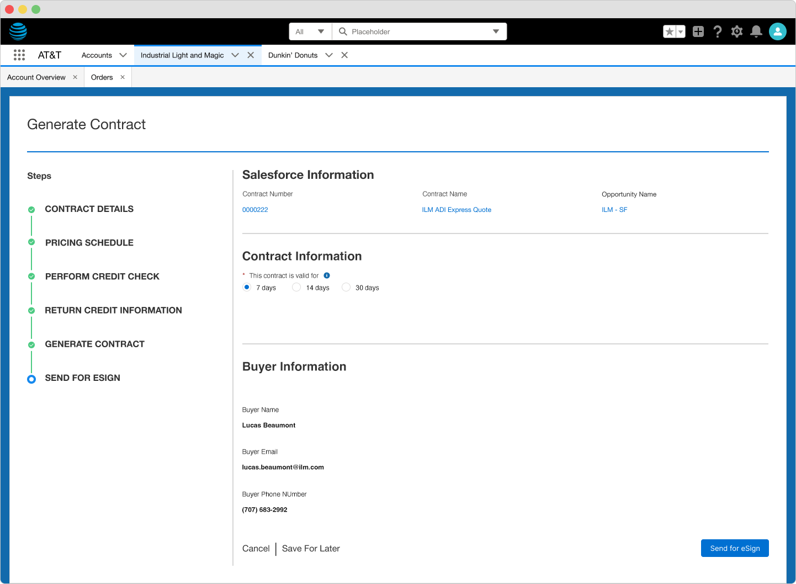Image resolution: width=796 pixels, height=584 pixels.
Task: Close the Orders subtab
Action: [123, 77]
